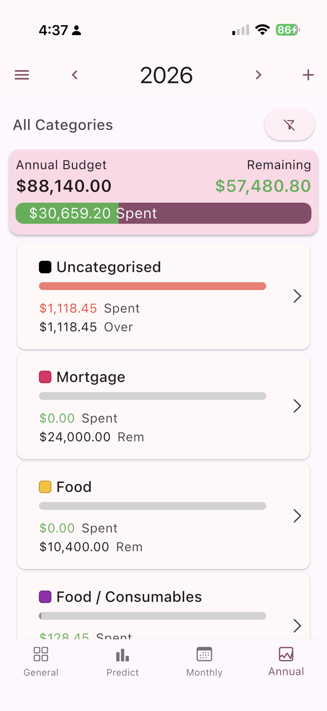Open the Monthly calendar tab
The width and height of the screenshot is (327, 711).
tap(204, 662)
